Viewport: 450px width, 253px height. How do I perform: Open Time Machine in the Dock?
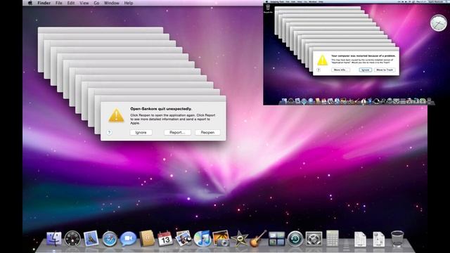pyautogui.click(x=295, y=239)
